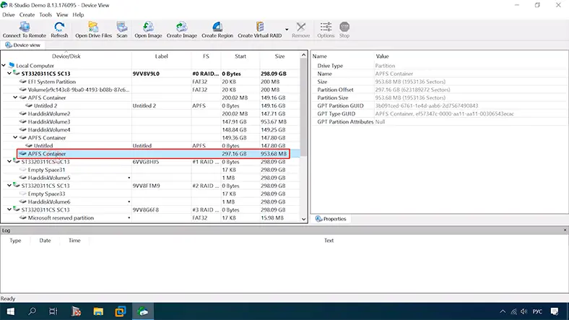Click R-Studio icon on taskbar
Viewport: 569px width, 320px height.
143,311
